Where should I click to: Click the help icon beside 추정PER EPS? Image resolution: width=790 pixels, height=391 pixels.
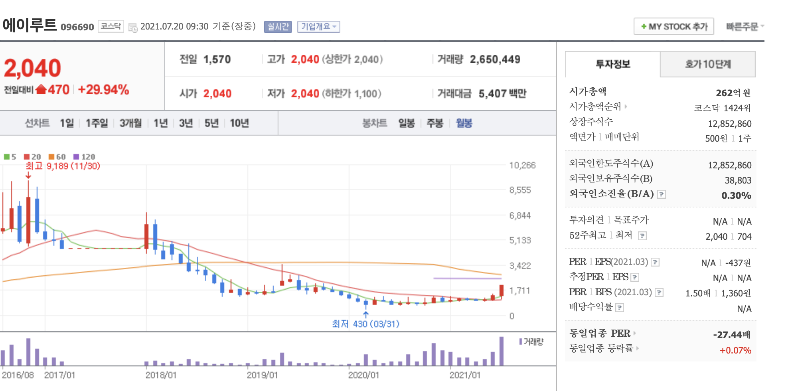point(635,277)
